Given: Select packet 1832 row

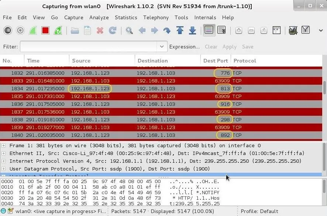Looking at the screenshot, I should tap(161, 73).
